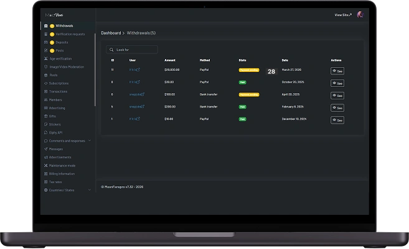
Task: Click the magnifier icon in search box
Action: [x=111, y=50]
